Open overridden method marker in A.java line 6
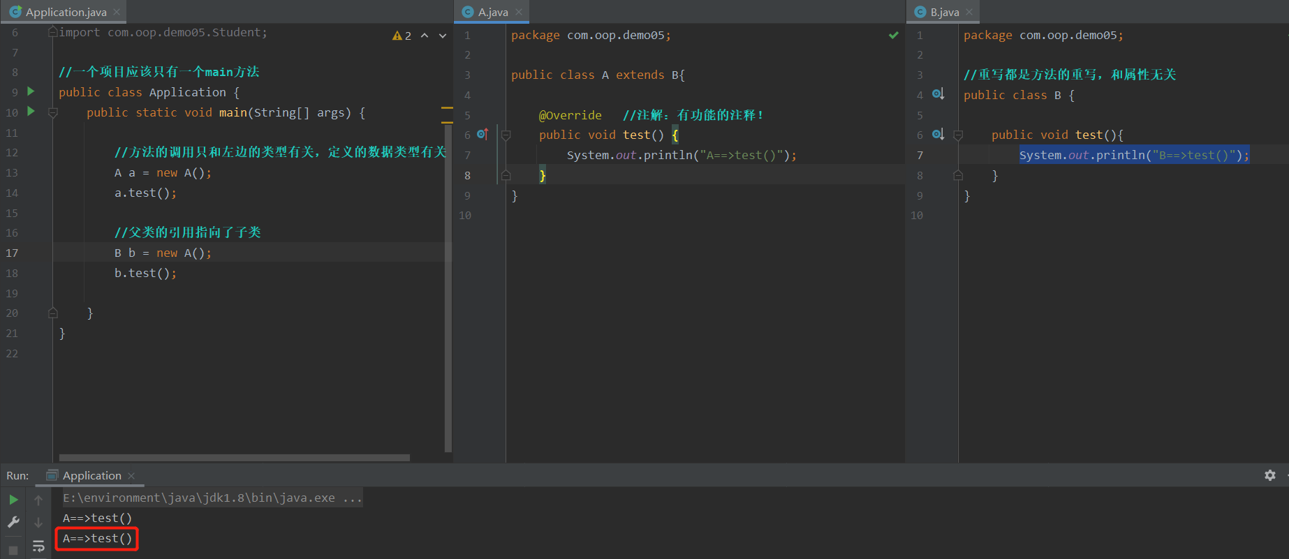Image resolution: width=1289 pixels, height=559 pixels. pyautogui.click(x=483, y=134)
